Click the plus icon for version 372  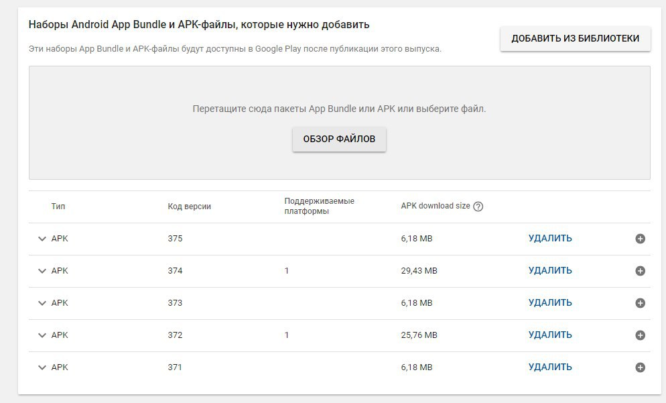tap(640, 335)
